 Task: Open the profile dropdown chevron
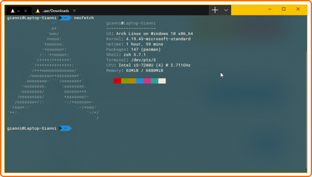tap(226, 10)
